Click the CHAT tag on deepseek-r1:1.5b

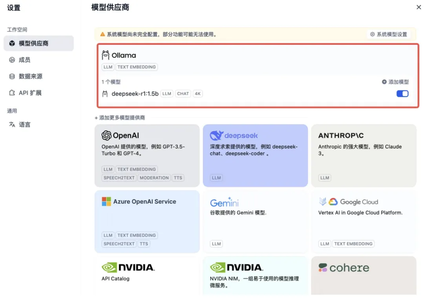(x=183, y=94)
